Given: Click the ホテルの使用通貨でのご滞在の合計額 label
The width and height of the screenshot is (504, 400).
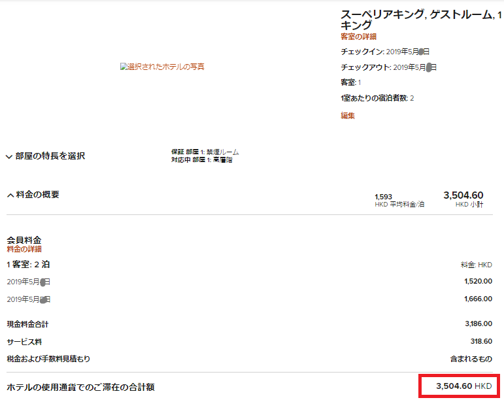Looking at the screenshot, I should click(80, 387).
